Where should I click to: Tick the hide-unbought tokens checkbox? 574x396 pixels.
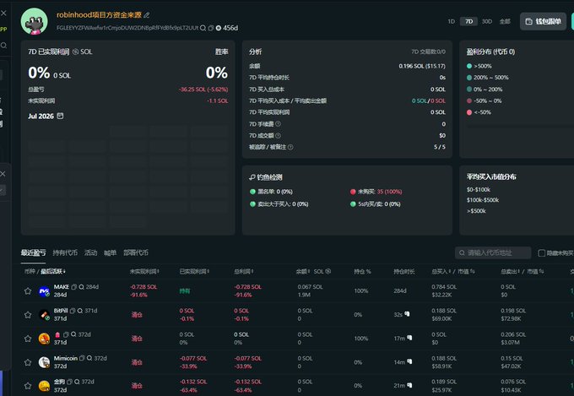542,252
